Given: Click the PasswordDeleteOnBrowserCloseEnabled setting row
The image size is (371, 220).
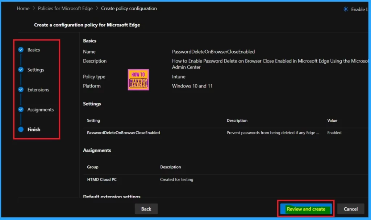Looking at the screenshot, I should tap(226, 133).
